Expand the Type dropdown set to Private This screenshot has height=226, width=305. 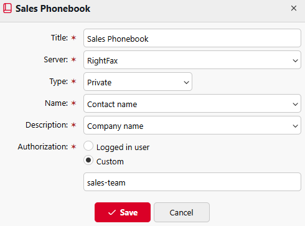[x=138, y=82]
